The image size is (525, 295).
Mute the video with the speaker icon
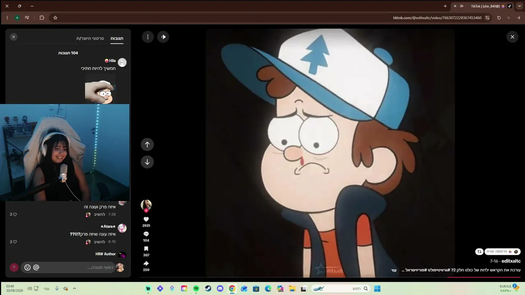pos(163,37)
